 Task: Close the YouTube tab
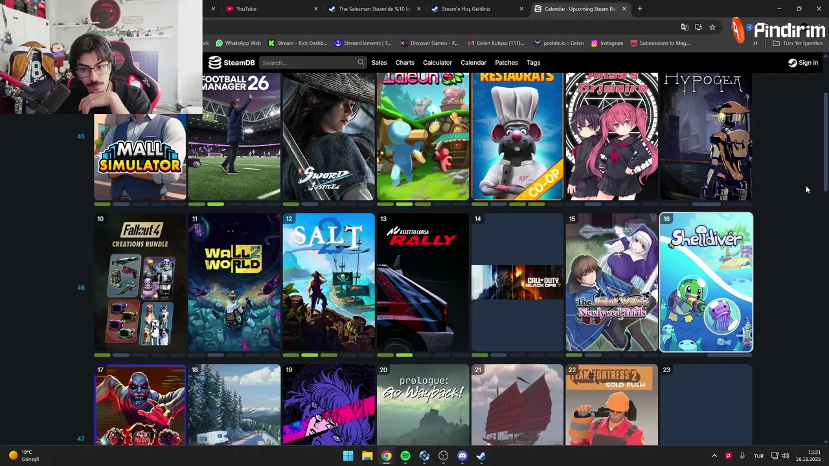316,9
